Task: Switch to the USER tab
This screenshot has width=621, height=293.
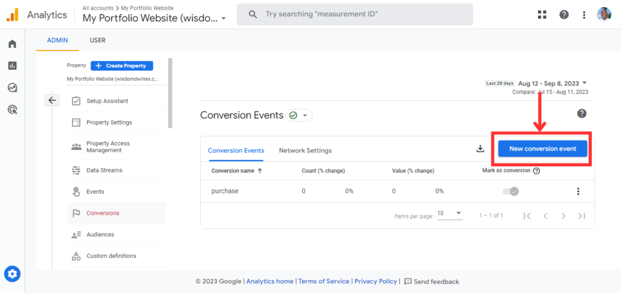Action: (98, 40)
